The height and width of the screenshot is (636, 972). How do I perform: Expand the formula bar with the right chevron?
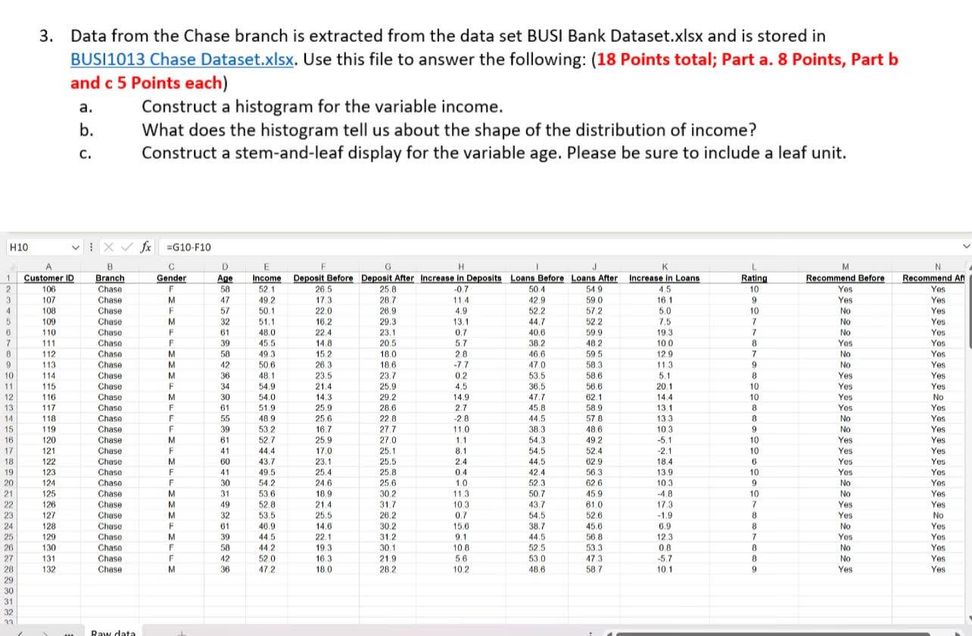point(965,248)
